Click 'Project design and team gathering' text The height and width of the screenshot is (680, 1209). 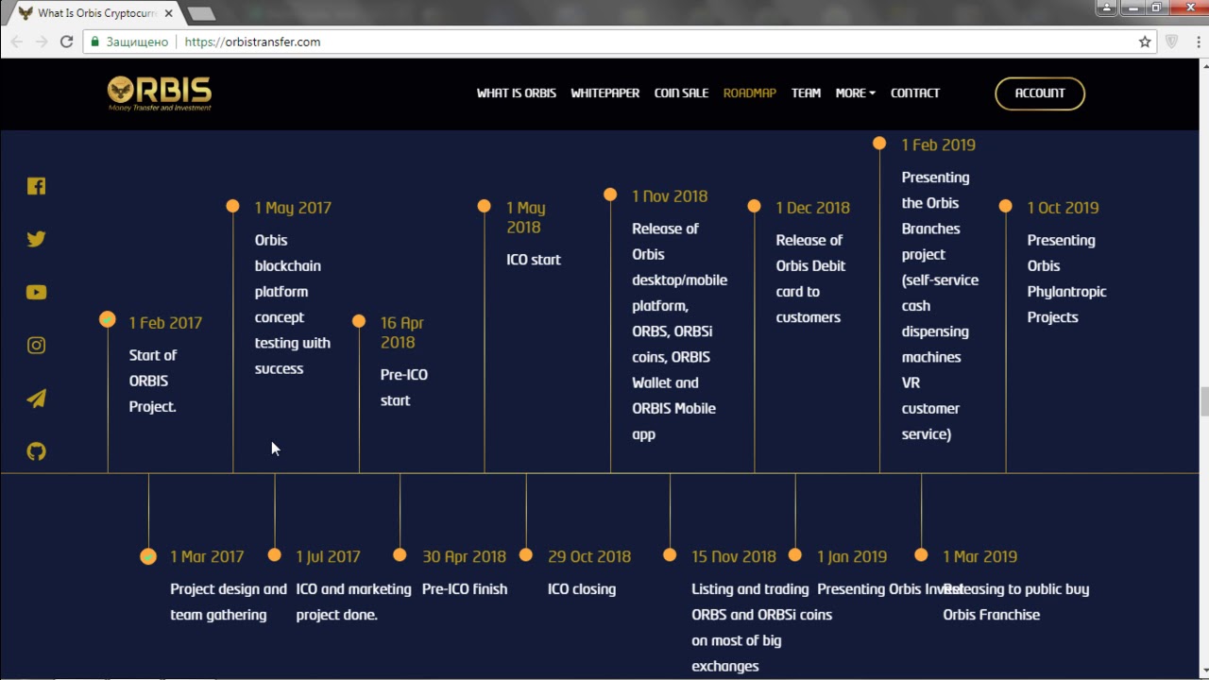229,602
